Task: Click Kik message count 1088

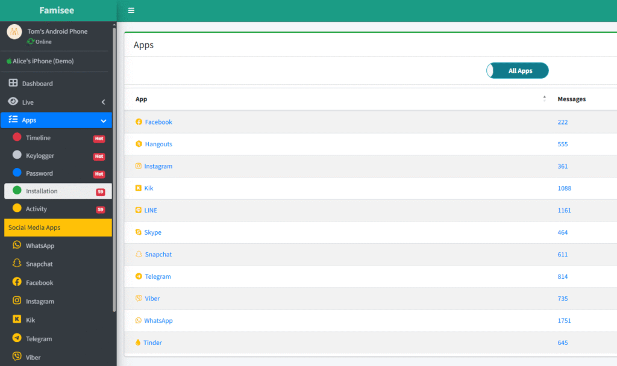Action: click(564, 188)
